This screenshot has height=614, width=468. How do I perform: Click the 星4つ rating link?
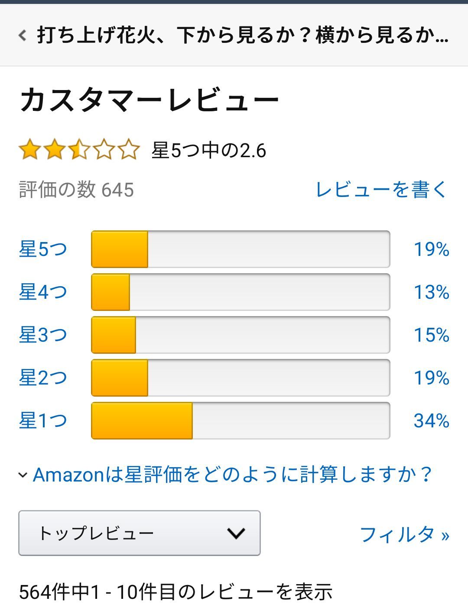coord(43,292)
